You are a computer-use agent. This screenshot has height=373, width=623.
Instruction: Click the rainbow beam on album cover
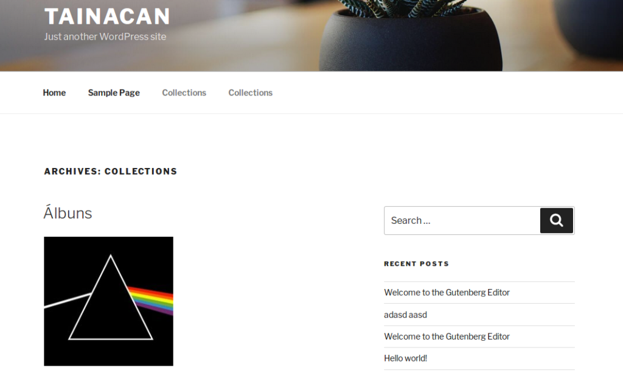[151, 300]
